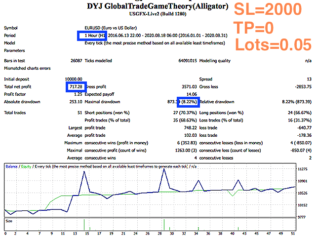Viewport: 316px width, 237px height.
Task: Select the Modelling quality n/a value
Action: point(308,61)
